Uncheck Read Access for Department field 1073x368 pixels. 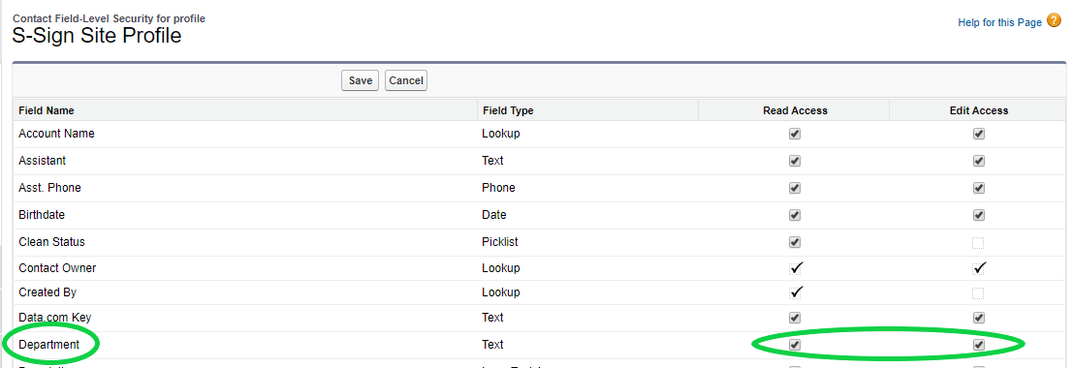point(795,345)
